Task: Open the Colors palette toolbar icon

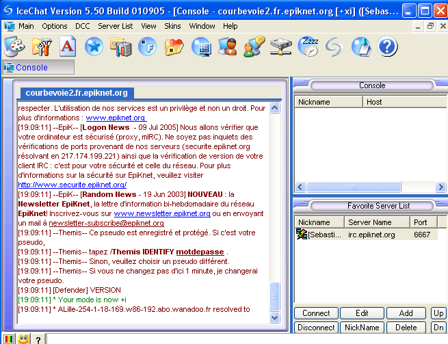Action: [14, 47]
